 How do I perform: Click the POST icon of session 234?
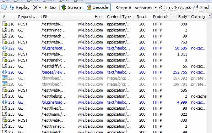[x=5, y=120]
